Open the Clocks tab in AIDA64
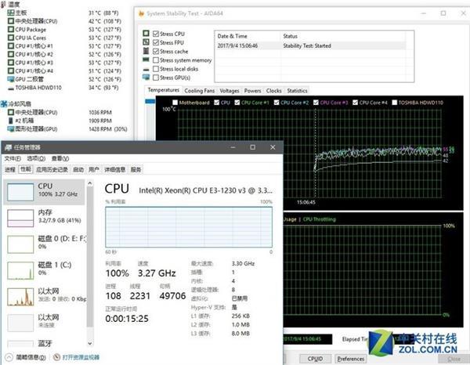Viewport: 470px width, 365px height. (273, 91)
